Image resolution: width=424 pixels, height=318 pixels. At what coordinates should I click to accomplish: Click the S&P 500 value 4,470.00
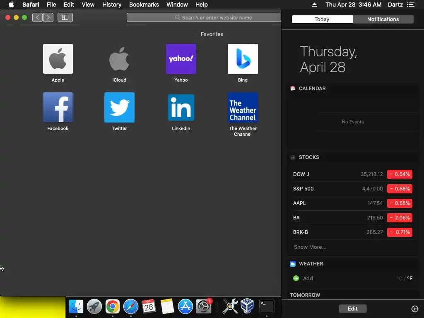click(x=372, y=189)
